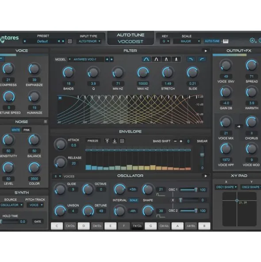Open the Preset dropdown arrow
The width and height of the screenshot is (261, 262).
pyautogui.click(x=25, y=41)
